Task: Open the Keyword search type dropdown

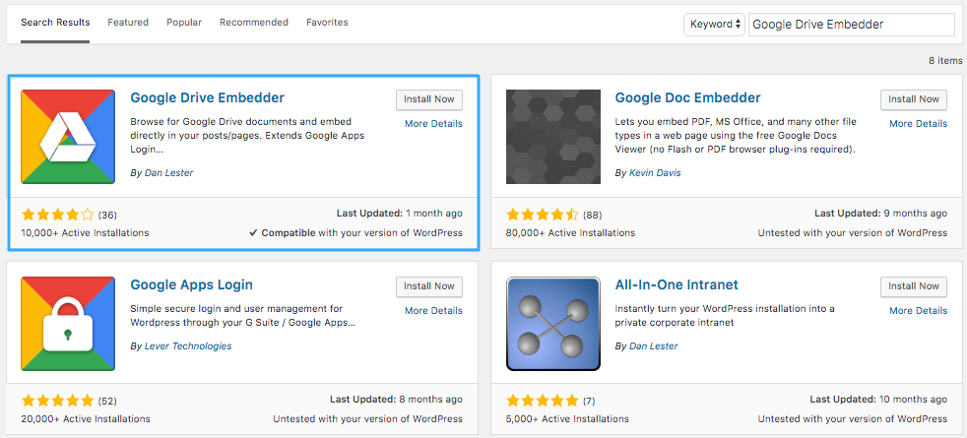Action: click(714, 25)
